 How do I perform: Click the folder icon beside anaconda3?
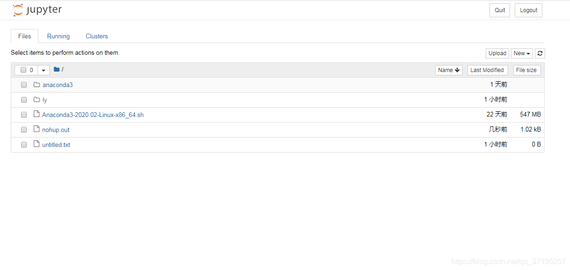tap(37, 84)
